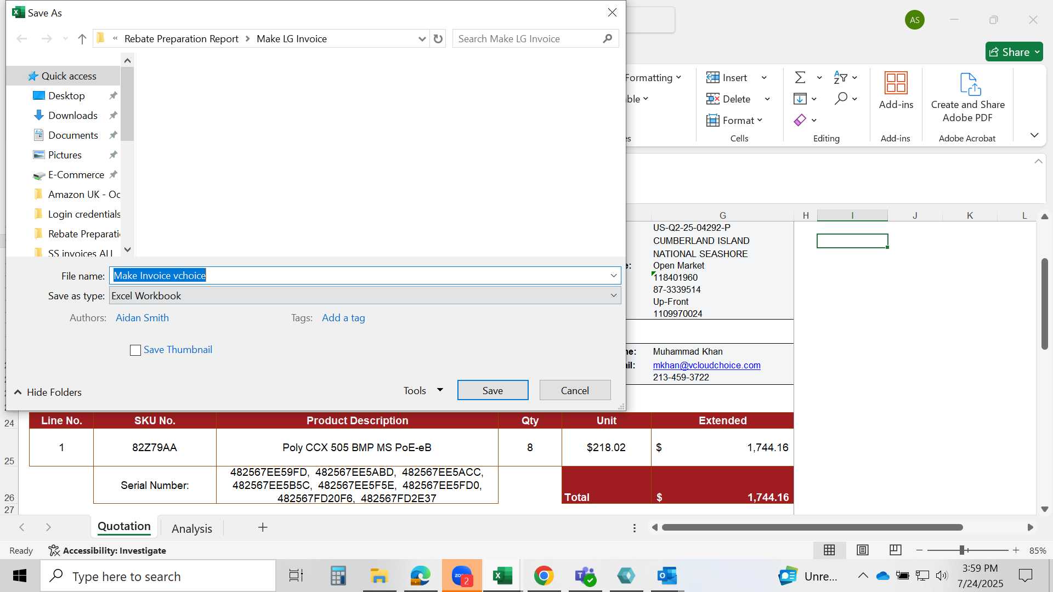Click the Back arrow in Save As dialog
This screenshot has width=1053, height=592.
(x=22, y=39)
